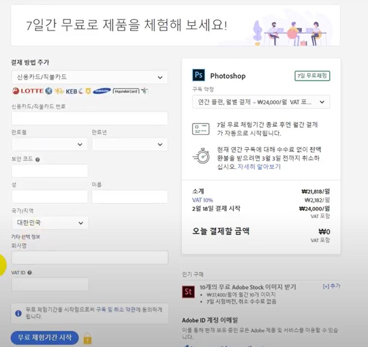Open the 만료년 expiry year dropdown

(130, 144)
